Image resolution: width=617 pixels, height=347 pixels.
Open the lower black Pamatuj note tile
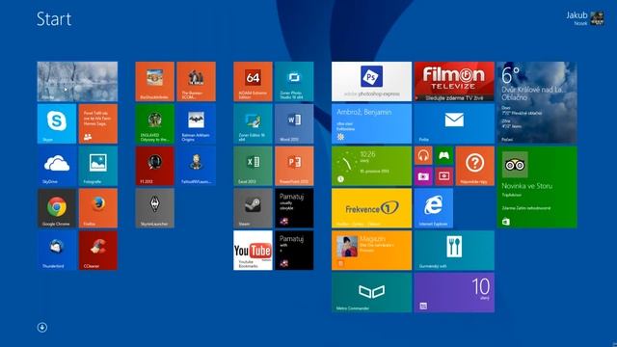(294, 251)
